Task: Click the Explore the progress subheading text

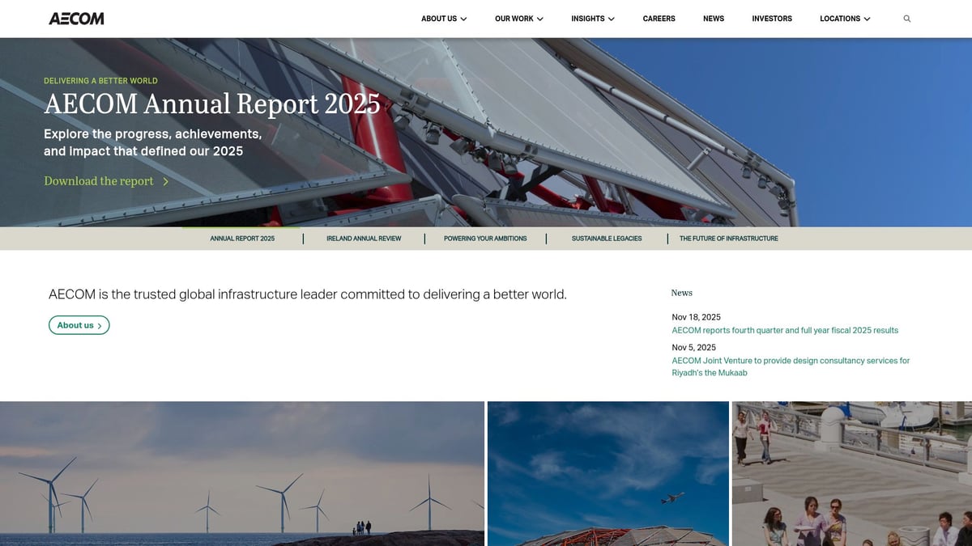Action: [152, 142]
